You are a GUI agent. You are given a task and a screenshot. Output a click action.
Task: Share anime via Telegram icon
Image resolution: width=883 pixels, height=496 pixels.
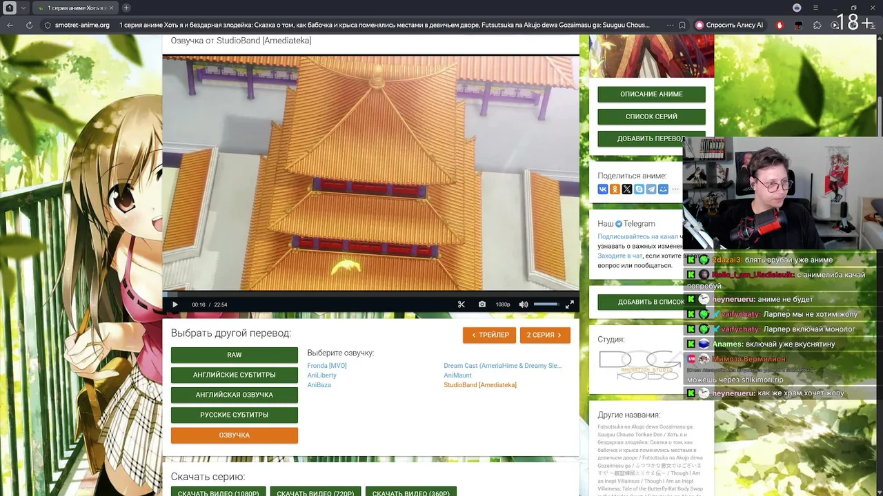(651, 189)
